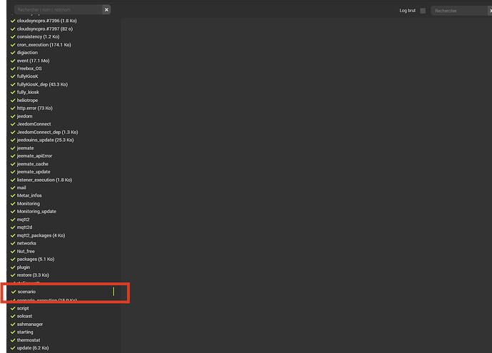The image size is (492, 353).
Task: Select the sshmanager log
Action: tap(30, 324)
